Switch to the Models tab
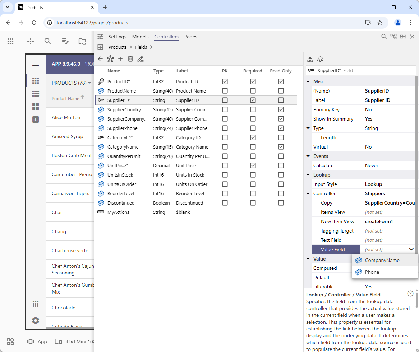Viewport: 419px width, 352px height. point(140,37)
